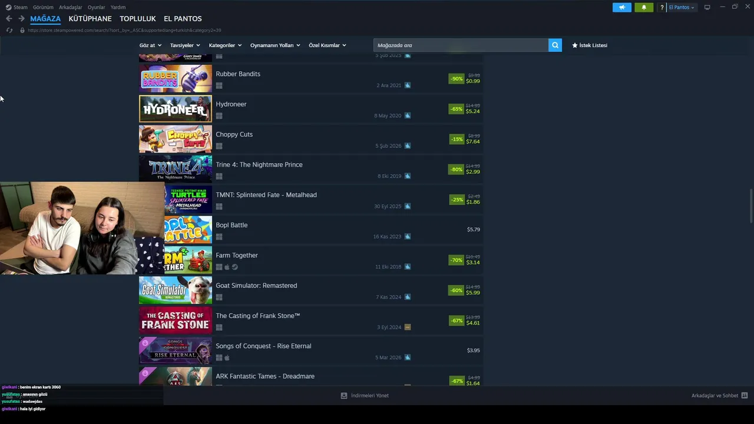Reload the store page icon
Viewport: 754px width, 424px height.
(9, 30)
